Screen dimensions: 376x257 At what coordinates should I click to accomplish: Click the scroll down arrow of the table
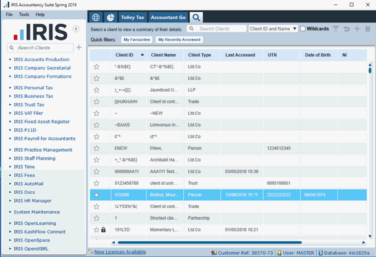coord(370,236)
